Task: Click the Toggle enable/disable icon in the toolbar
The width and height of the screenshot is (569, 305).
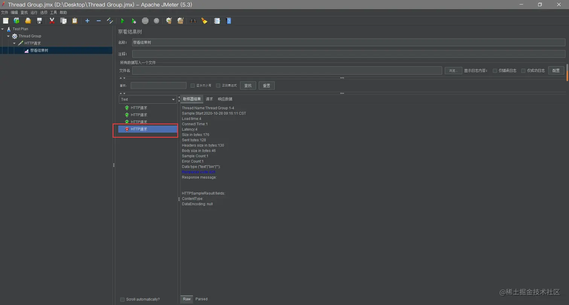Action: coord(110,21)
